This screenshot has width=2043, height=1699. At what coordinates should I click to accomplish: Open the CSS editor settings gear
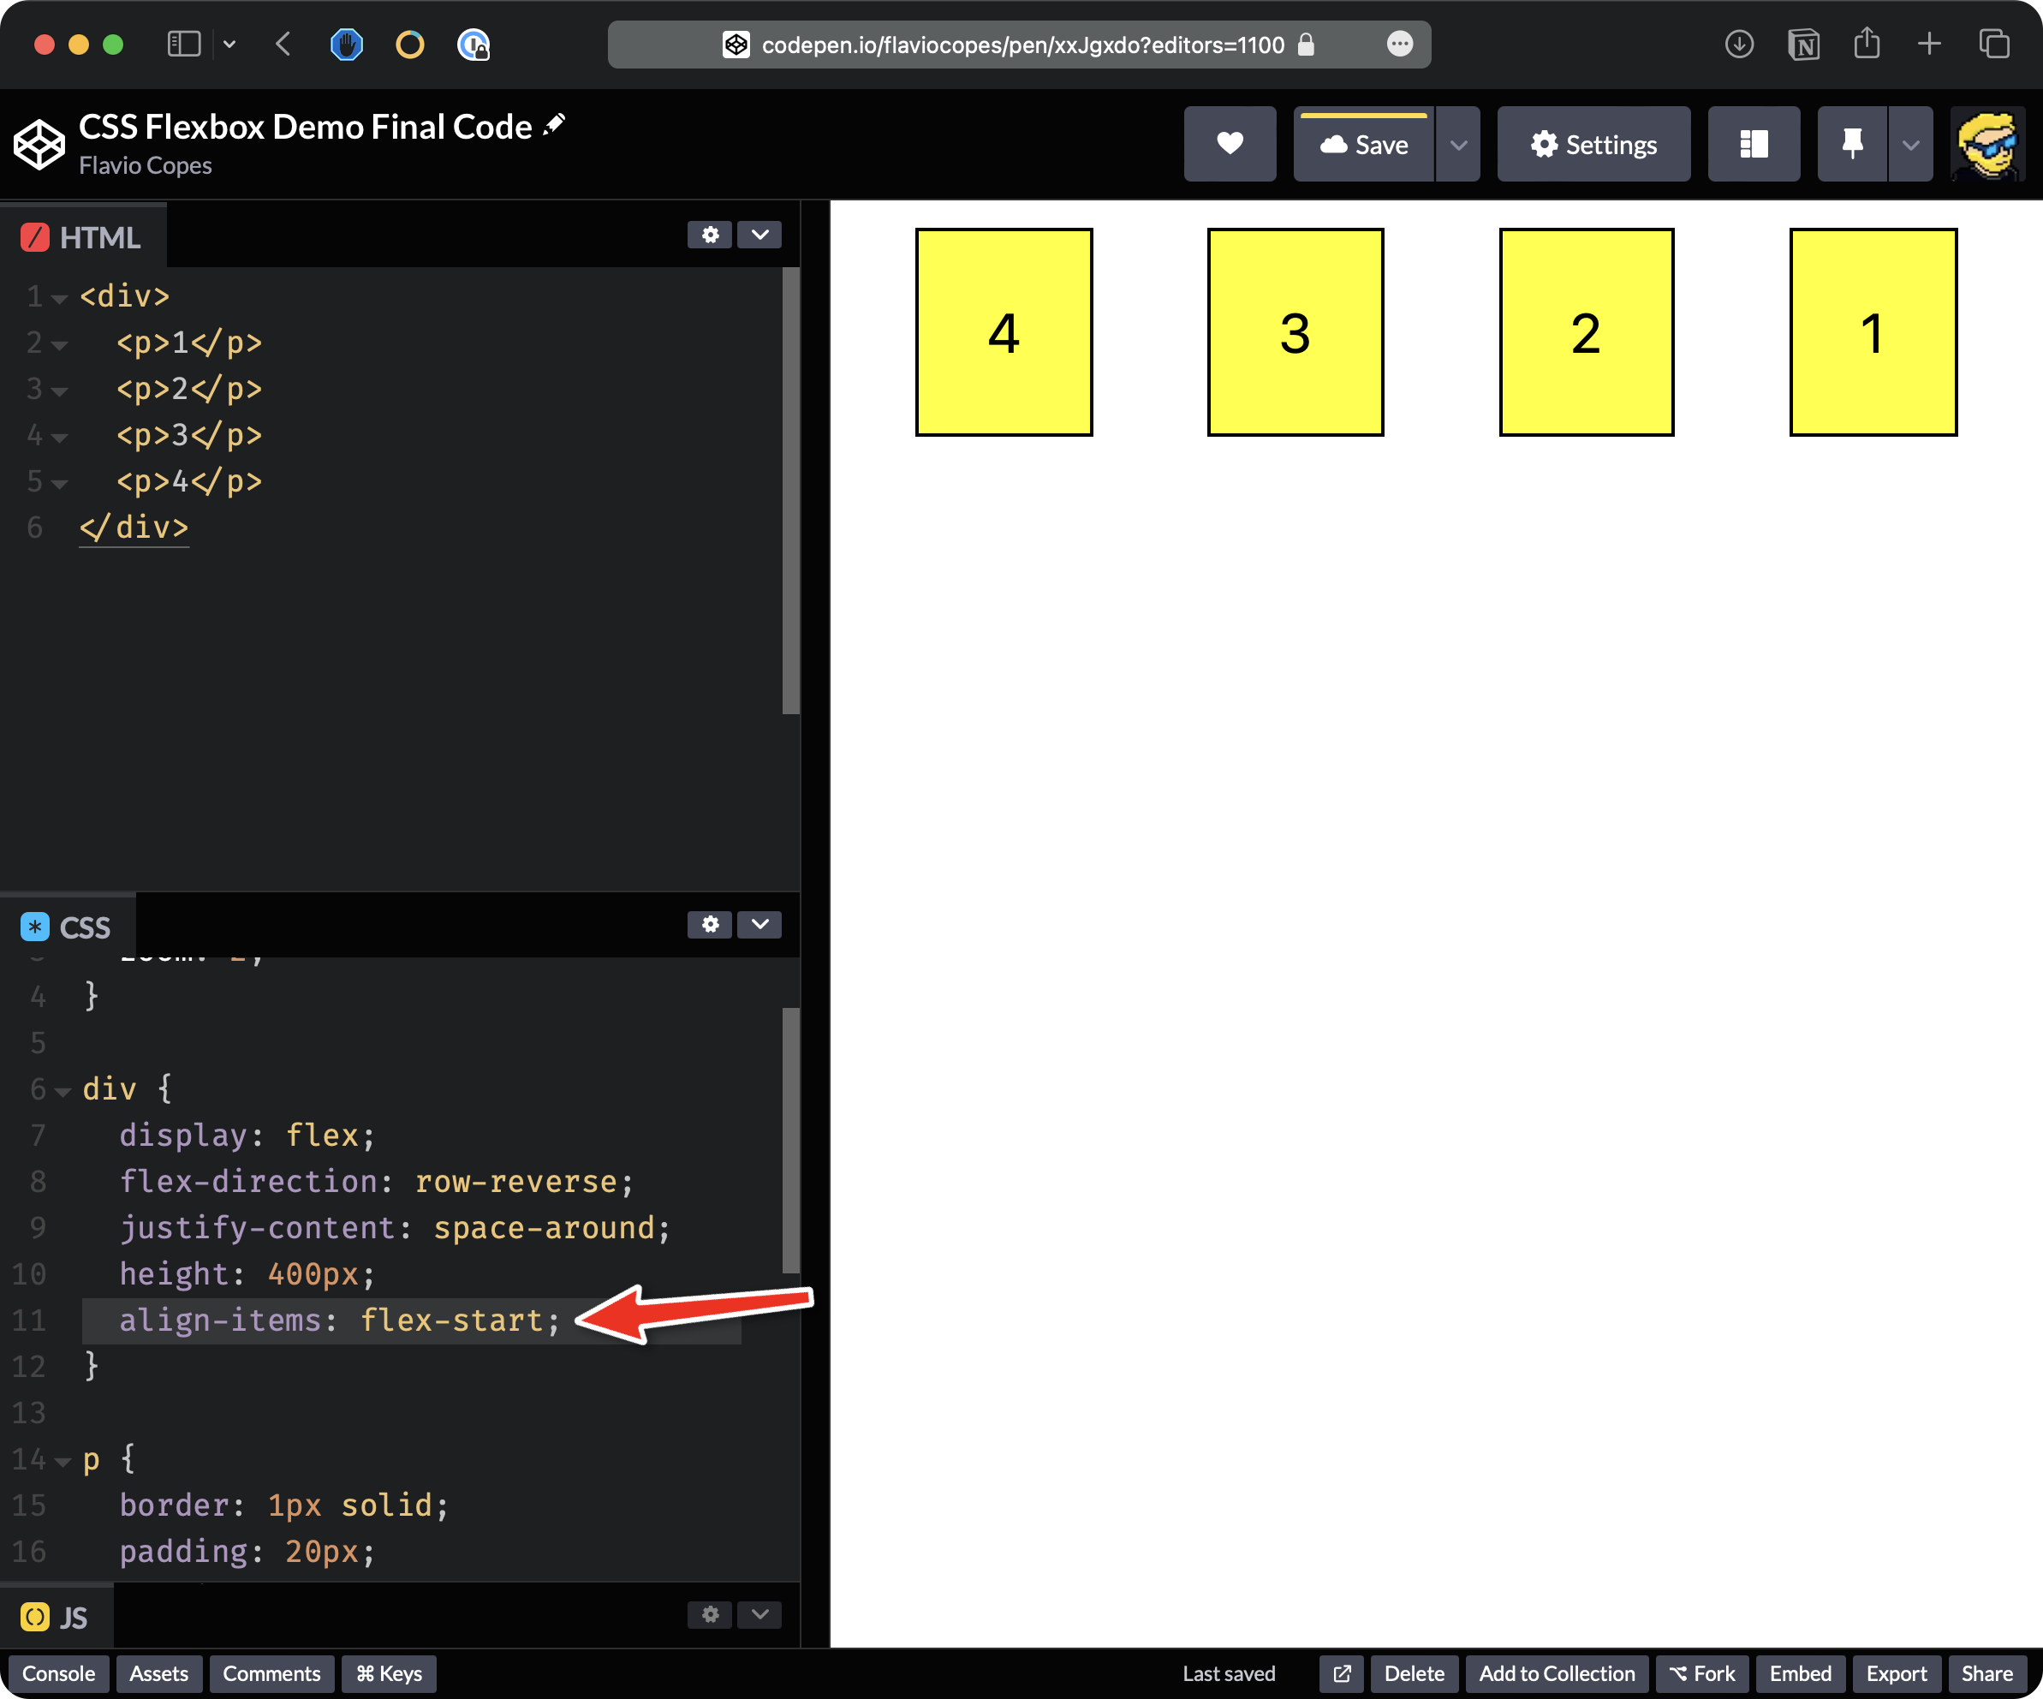click(x=710, y=924)
